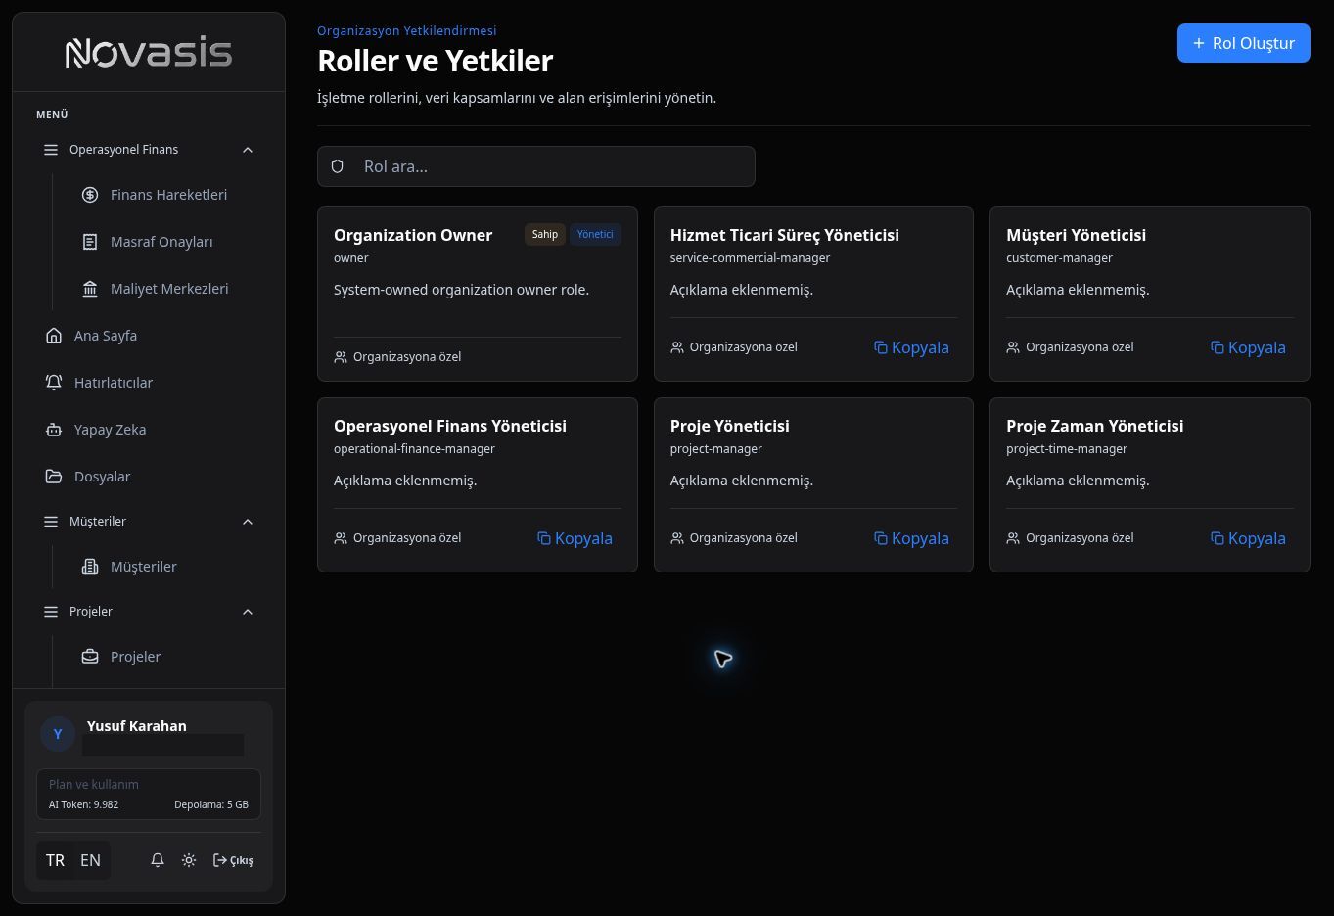Go to Ana Sayfa
1334x916 pixels.
(x=149, y=336)
